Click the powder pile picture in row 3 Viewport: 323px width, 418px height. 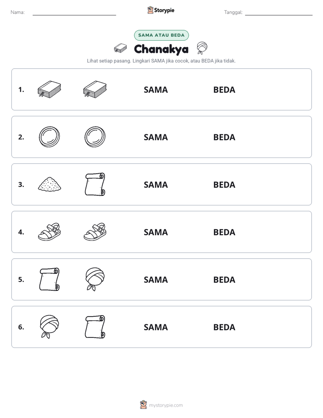50,184
